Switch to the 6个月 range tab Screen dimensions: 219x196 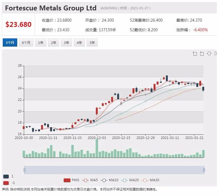(26, 42)
